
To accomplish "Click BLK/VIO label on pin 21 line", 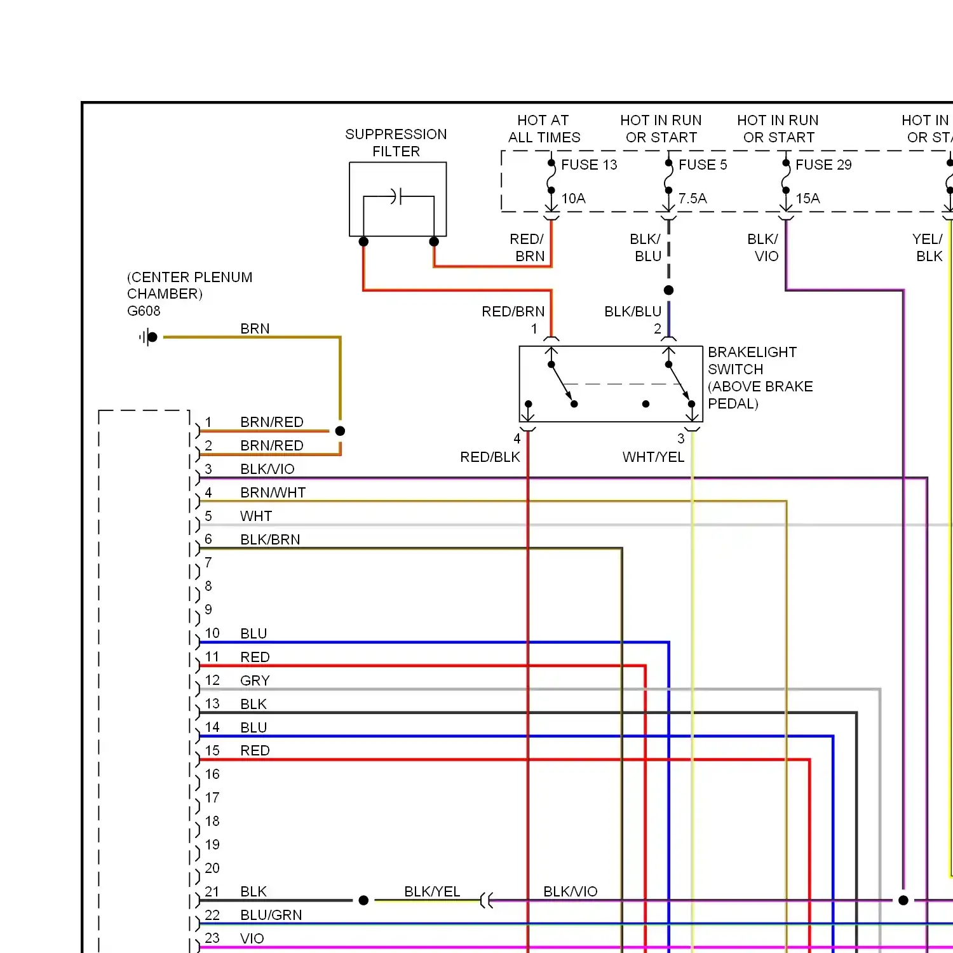I will (571, 891).
